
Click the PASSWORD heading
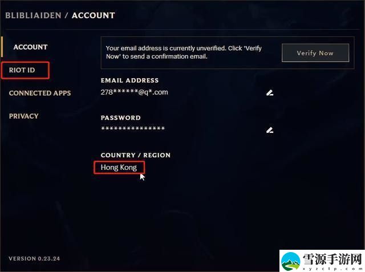[120, 117]
